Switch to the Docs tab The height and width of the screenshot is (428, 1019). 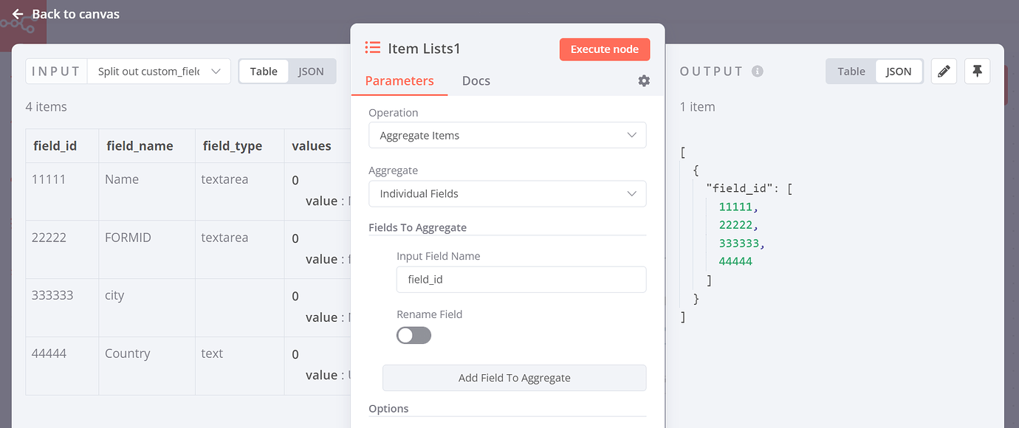tap(476, 80)
